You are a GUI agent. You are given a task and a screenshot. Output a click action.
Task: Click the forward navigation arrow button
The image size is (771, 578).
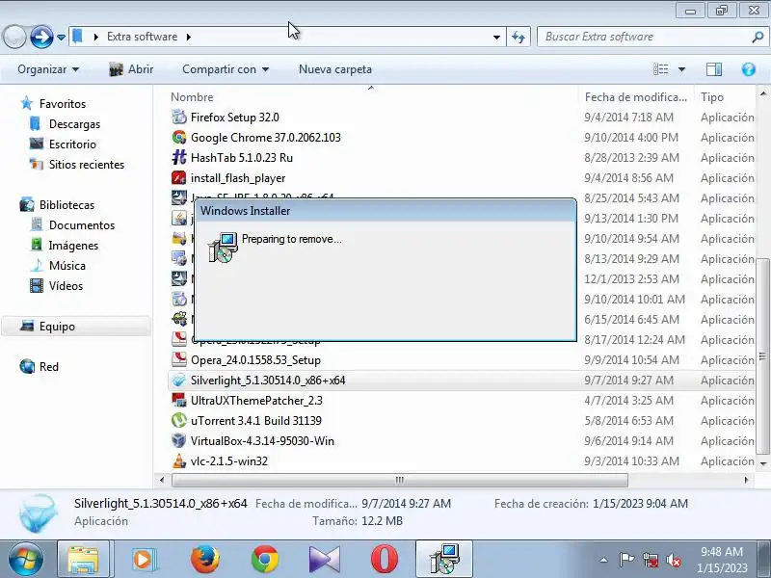click(41, 37)
